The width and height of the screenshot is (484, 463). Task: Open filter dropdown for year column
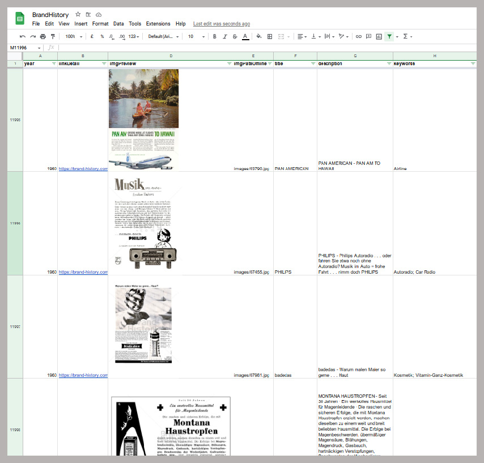[54, 64]
